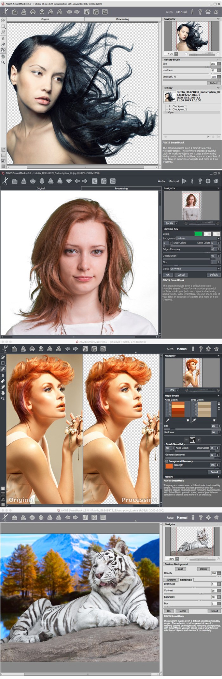Open the Background Uniform dropdown
The image size is (222, 679).
point(198,238)
